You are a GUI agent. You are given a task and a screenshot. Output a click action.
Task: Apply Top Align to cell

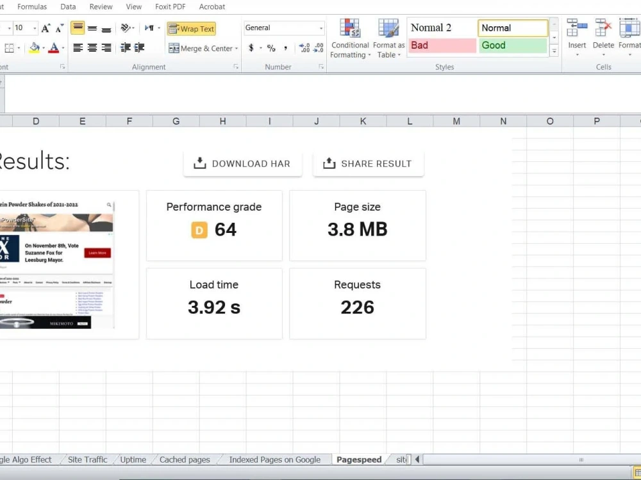click(78, 28)
